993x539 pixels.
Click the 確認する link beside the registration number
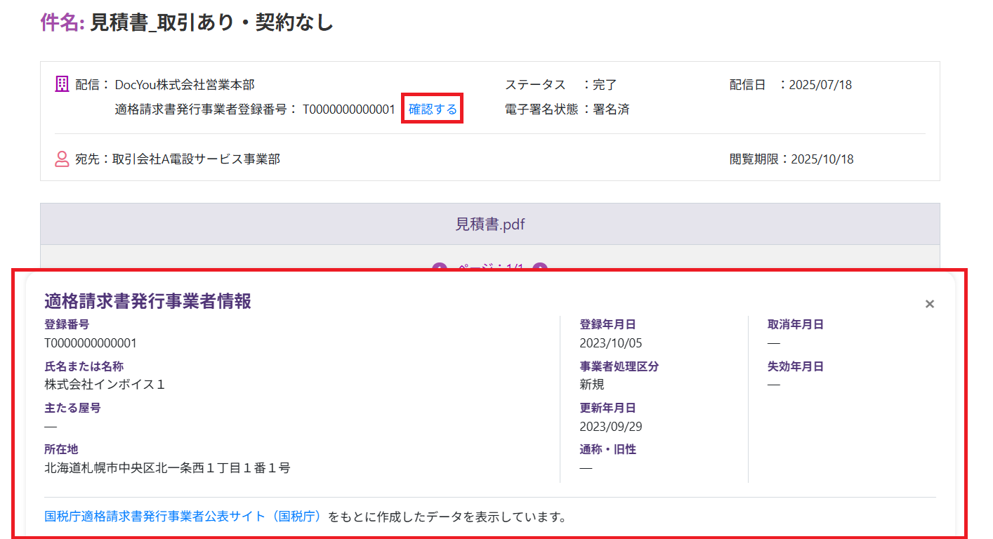pyautogui.click(x=433, y=109)
